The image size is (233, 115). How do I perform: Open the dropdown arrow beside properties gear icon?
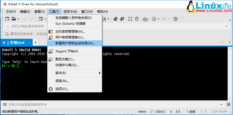45,19
